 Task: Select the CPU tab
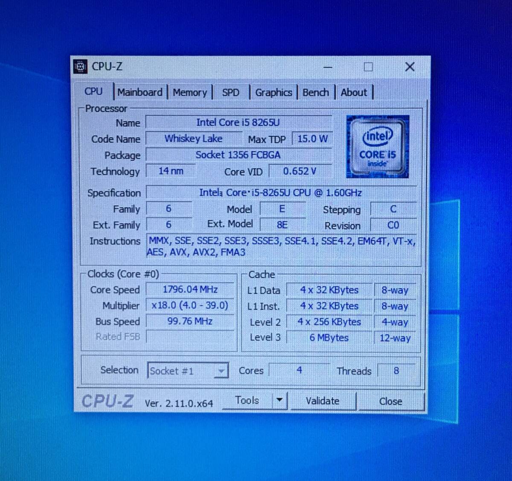[x=94, y=91]
